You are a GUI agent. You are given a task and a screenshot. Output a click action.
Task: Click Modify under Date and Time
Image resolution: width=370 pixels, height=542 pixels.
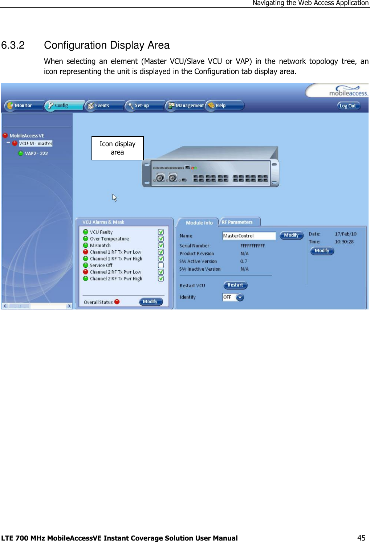[322, 251]
